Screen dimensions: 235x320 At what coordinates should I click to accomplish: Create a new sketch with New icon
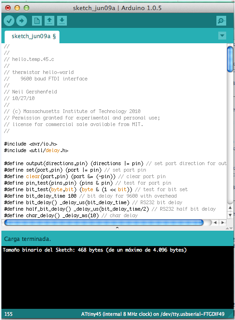pyautogui.click(x=37, y=20)
